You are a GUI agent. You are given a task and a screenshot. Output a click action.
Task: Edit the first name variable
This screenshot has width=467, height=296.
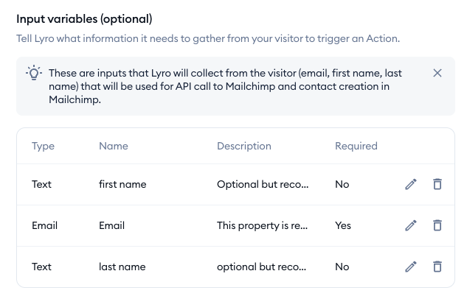[x=411, y=184]
